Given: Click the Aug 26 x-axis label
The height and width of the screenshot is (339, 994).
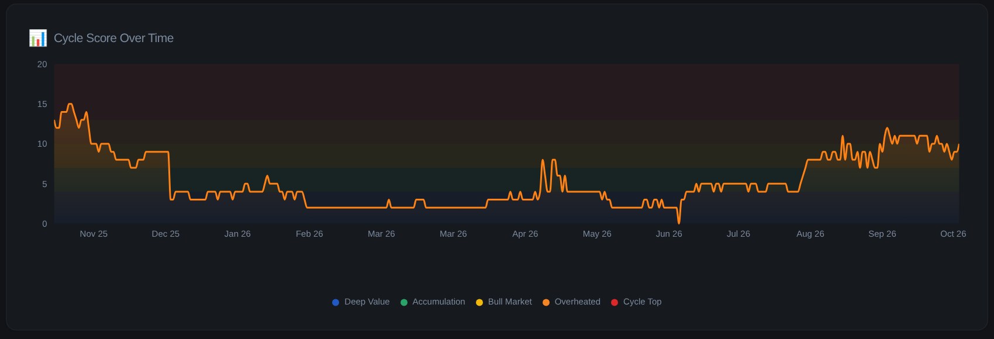Looking at the screenshot, I should click(810, 234).
